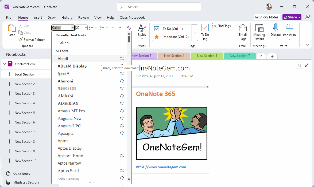Open Quick Notes
This screenshot has height=187, width=314.
pyautogui.click(x=21, y=174)
